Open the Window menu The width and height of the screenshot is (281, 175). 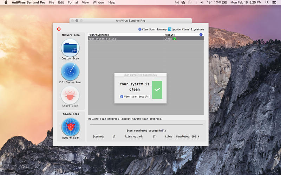click(98, 2)
